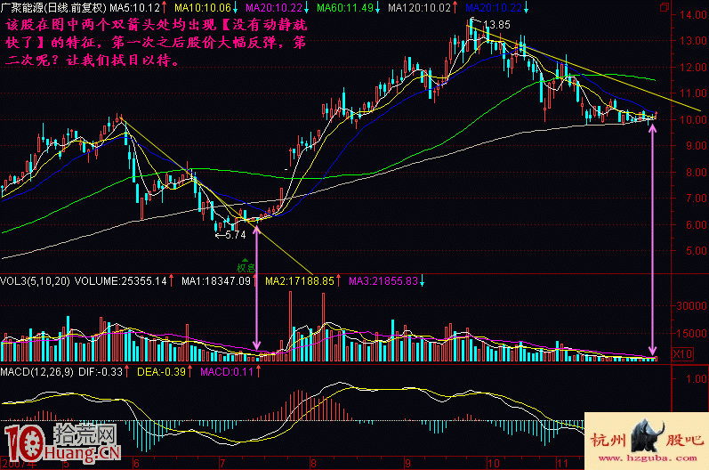Click the 13.00 price axis label
The height and width of the screenshot is (470, 709).
(693, 41)
